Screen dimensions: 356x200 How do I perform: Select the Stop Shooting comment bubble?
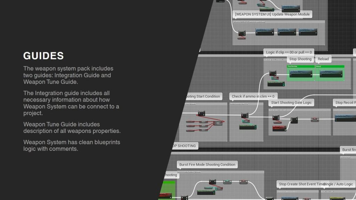click(300, 59)
